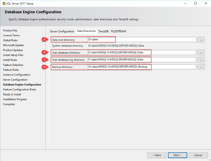211x161 pixels.
Task: Click into the Data root directory field
Action: 142,40
